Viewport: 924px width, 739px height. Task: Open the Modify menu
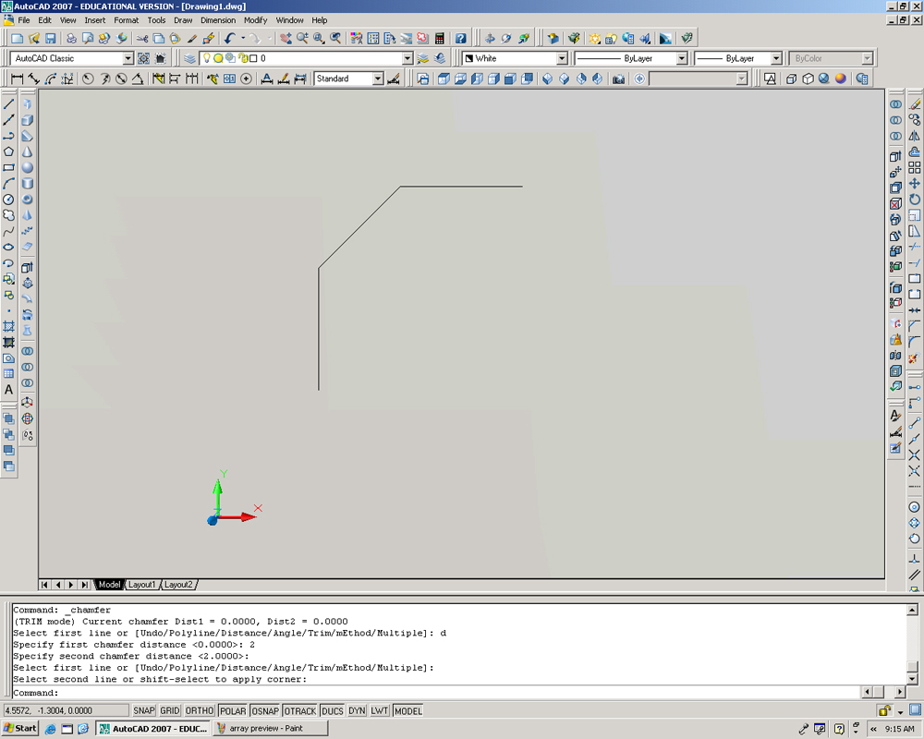coord(256,19)
